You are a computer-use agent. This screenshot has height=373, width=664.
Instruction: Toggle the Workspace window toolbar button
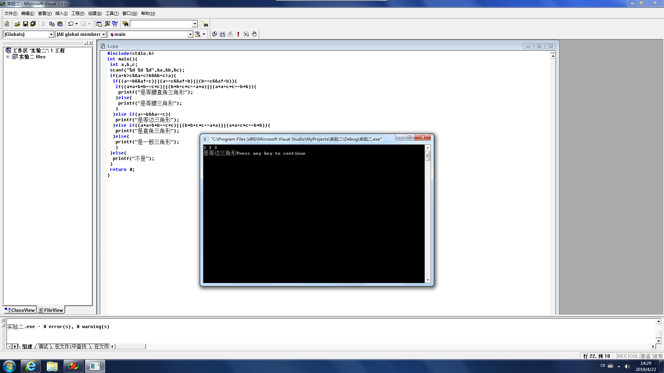99,24
